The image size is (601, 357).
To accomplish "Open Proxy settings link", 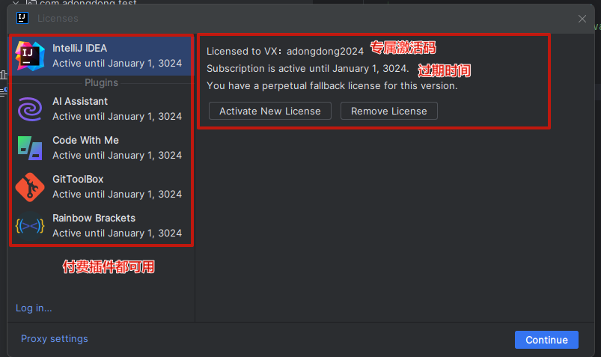I will tap(55, 338).
